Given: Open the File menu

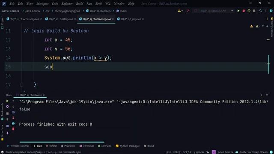Looking at the screenshot, I should point(12,3).
